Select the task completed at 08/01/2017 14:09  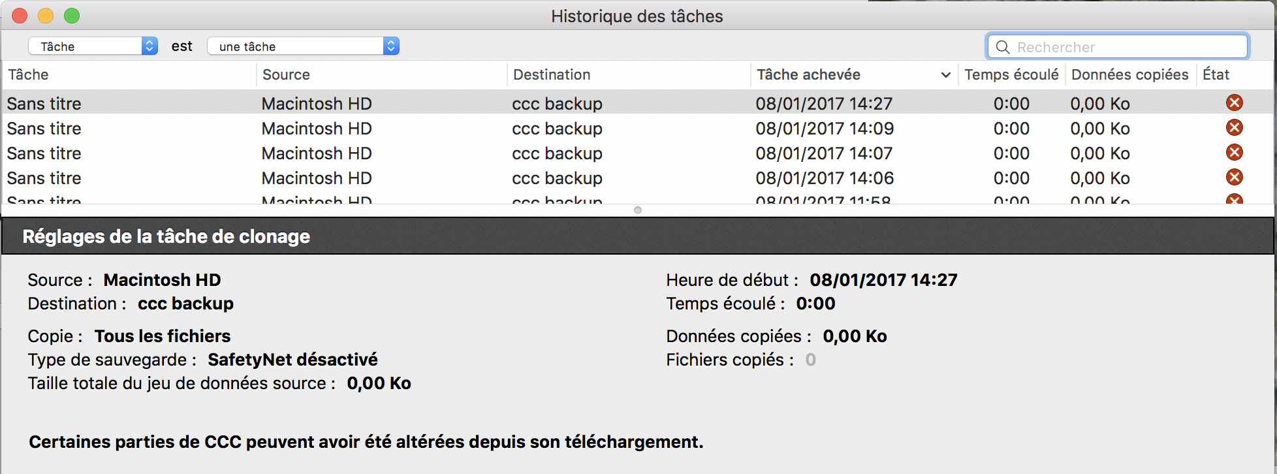click(825, 129)
